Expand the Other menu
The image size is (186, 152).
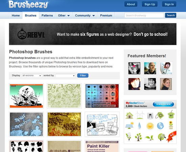pos(64,16)
